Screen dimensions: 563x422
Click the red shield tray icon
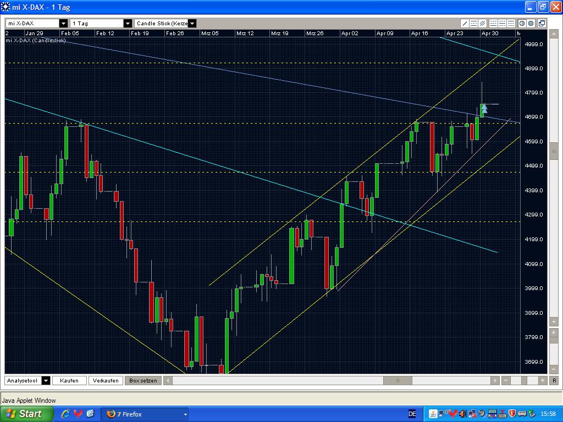[x=512, y=414]
